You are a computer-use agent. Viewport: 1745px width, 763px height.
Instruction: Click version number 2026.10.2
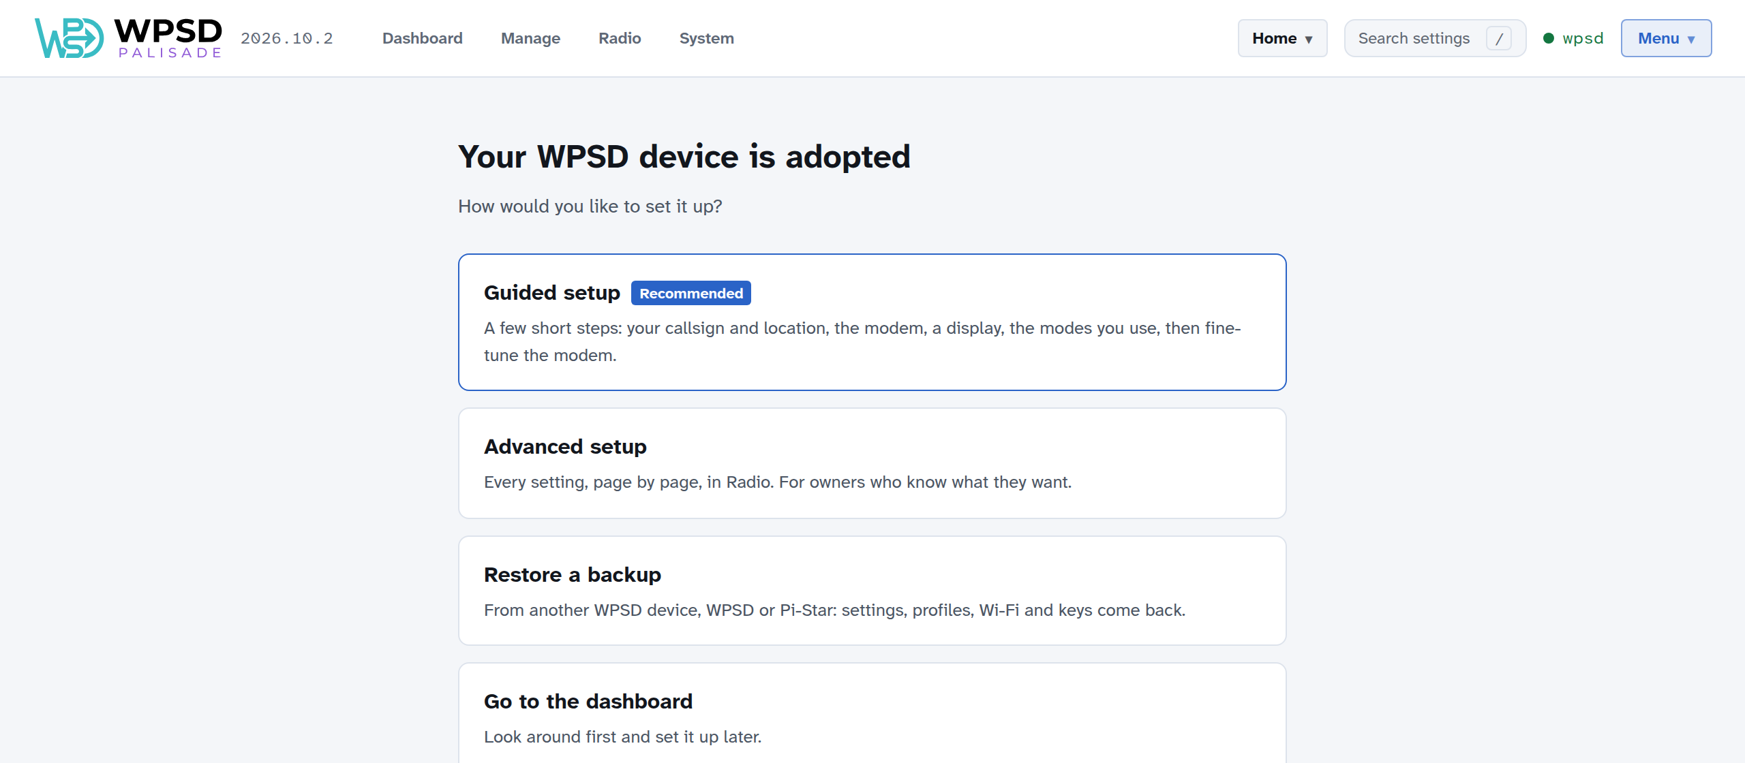pyautogui.click(x=287, y=38)
